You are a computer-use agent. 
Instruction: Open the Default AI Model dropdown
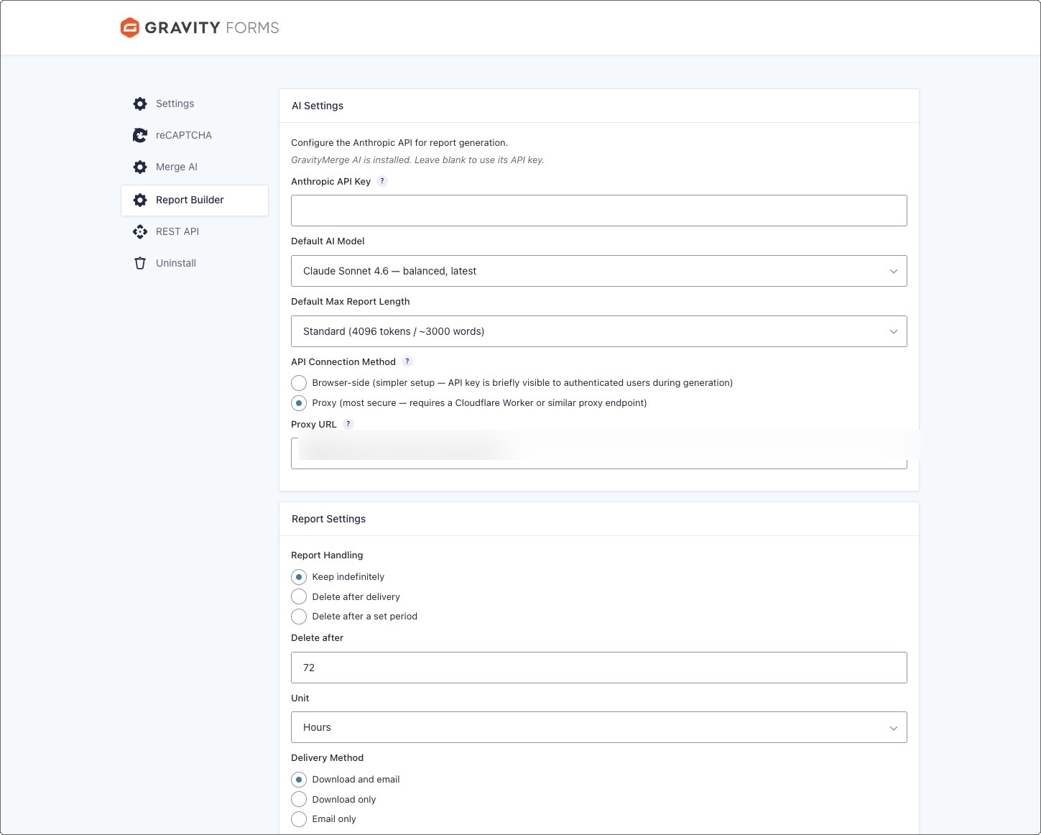(598, 271)
